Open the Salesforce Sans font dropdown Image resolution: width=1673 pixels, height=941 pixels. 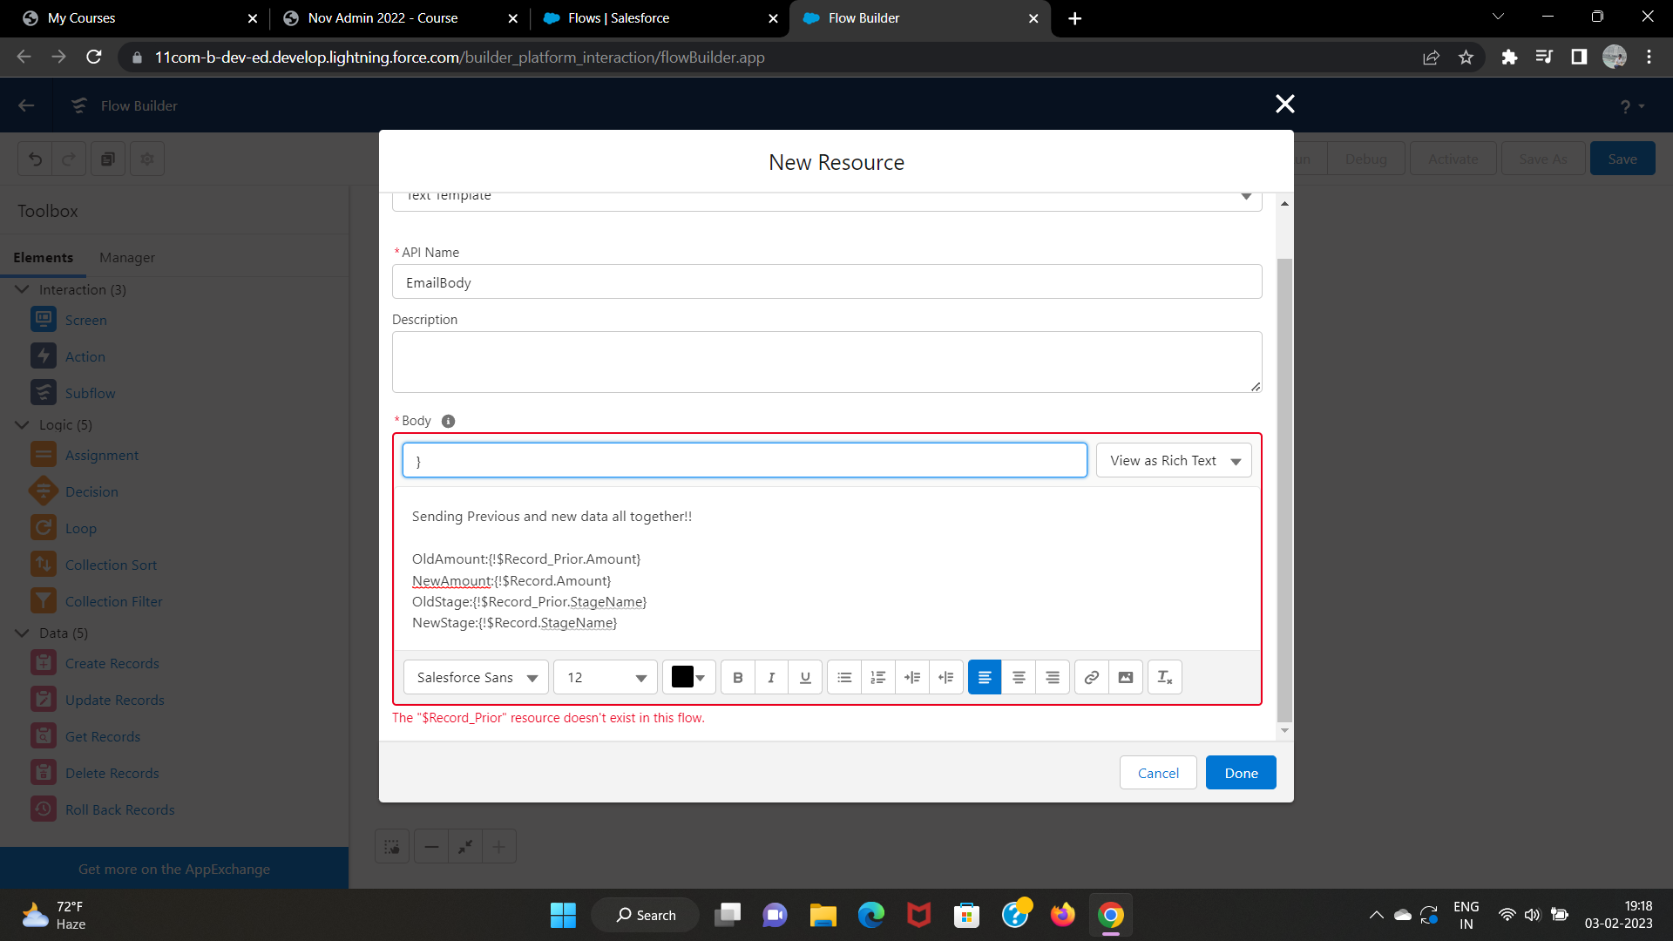click(476, 678)
